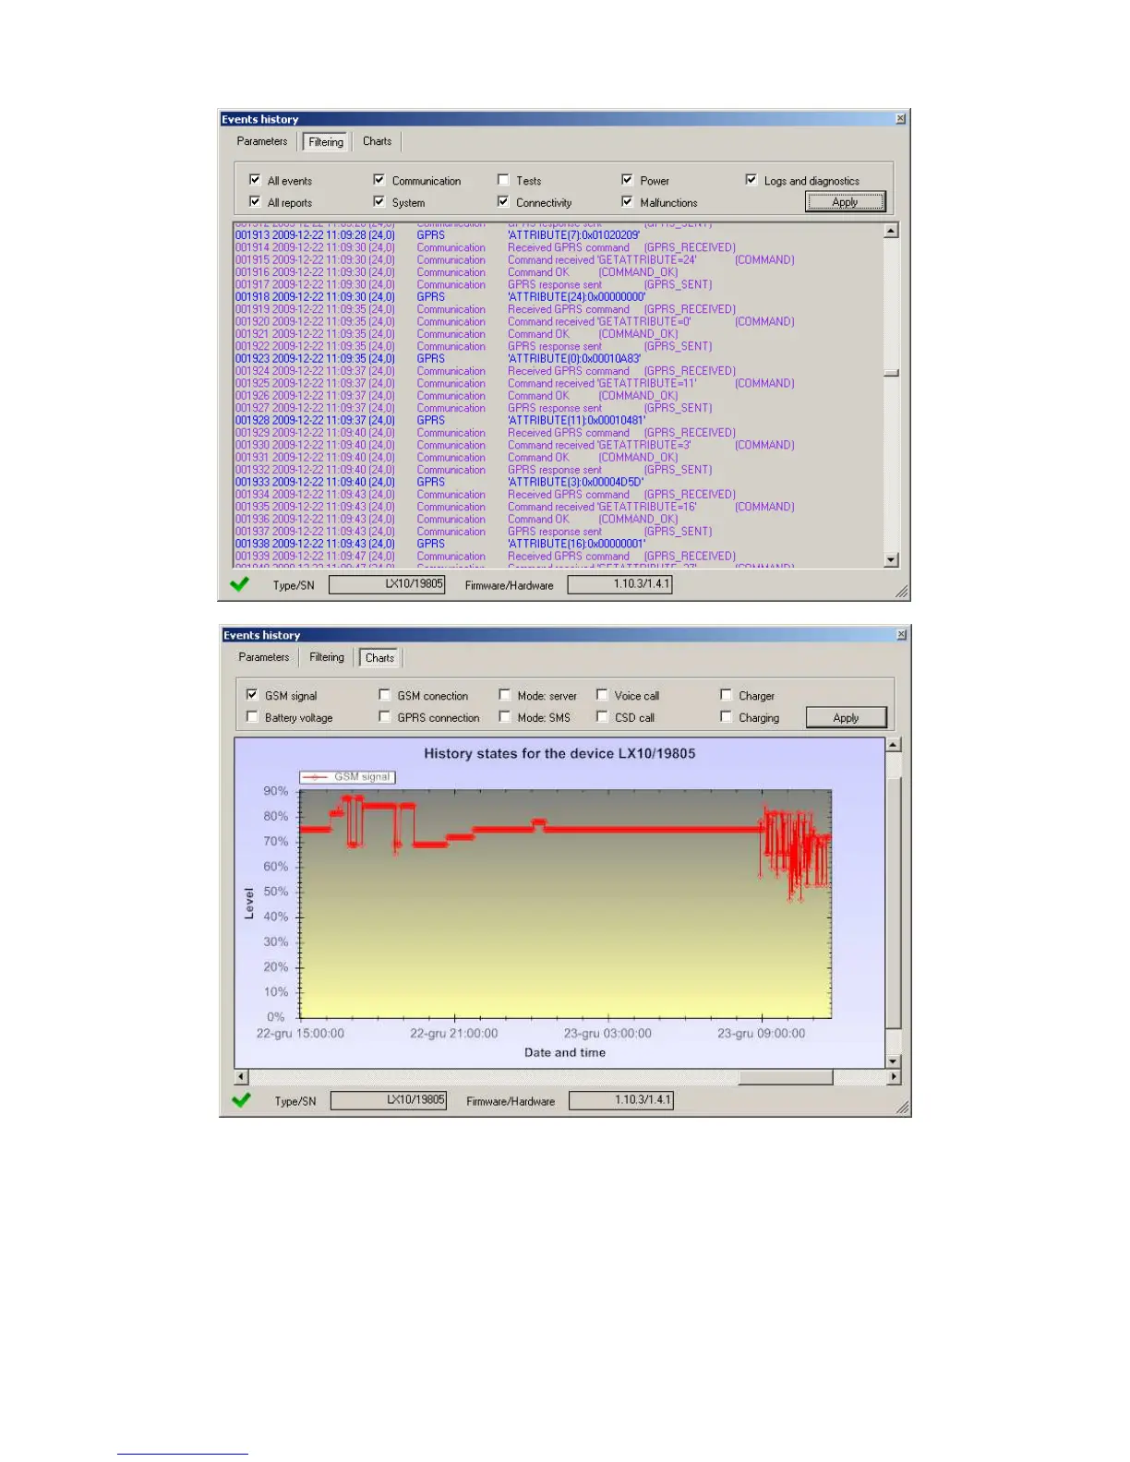The height and width of the screenshot is (1462, 1130).
Task: Switch to Parameters tab above the chart window
Action: pos(264,657)
